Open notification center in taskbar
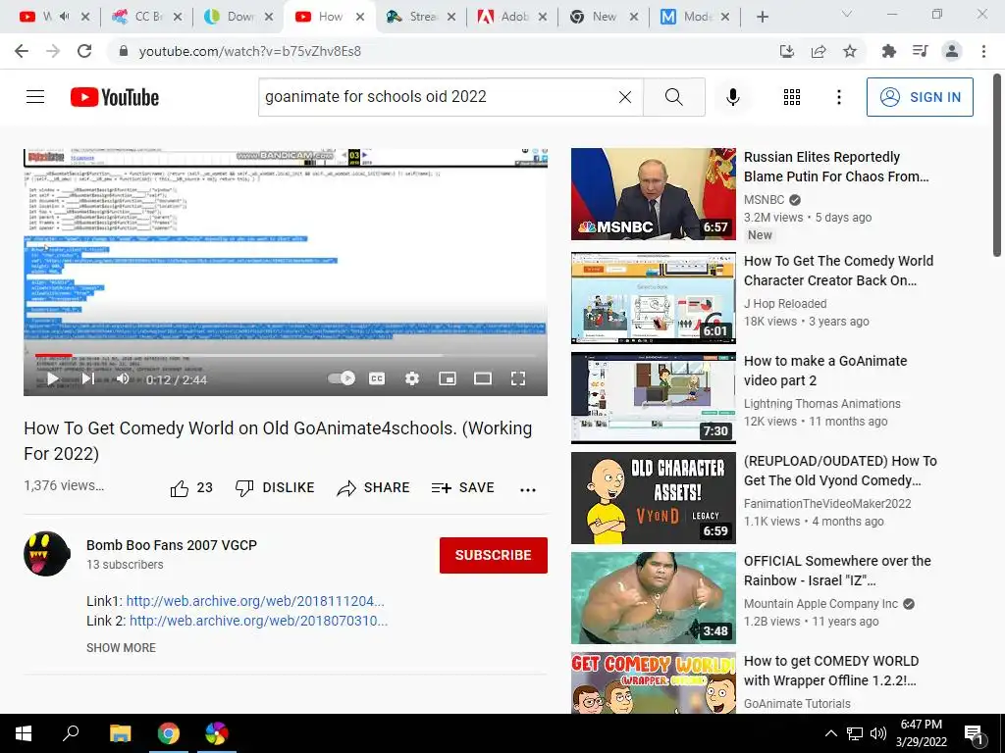The height and width of the screenshot is (753, 1005). click(x=975, y=735)
